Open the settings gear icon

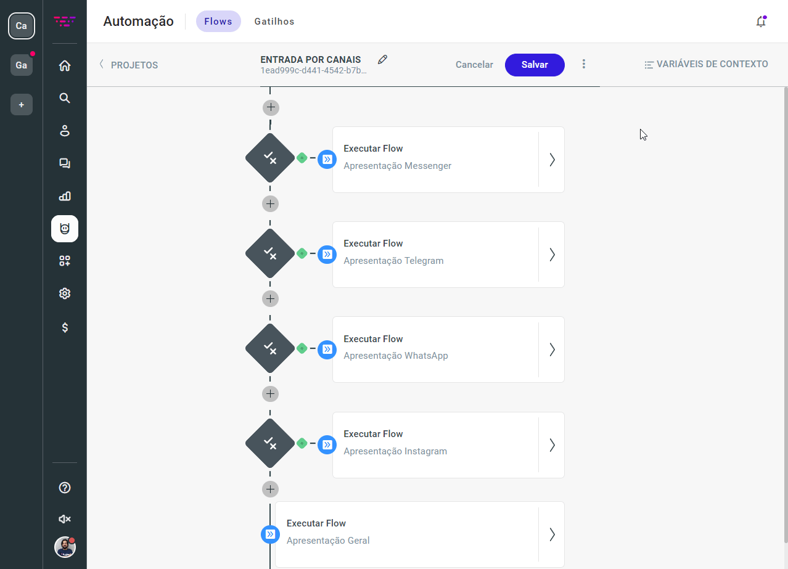[x=65, y=294]
